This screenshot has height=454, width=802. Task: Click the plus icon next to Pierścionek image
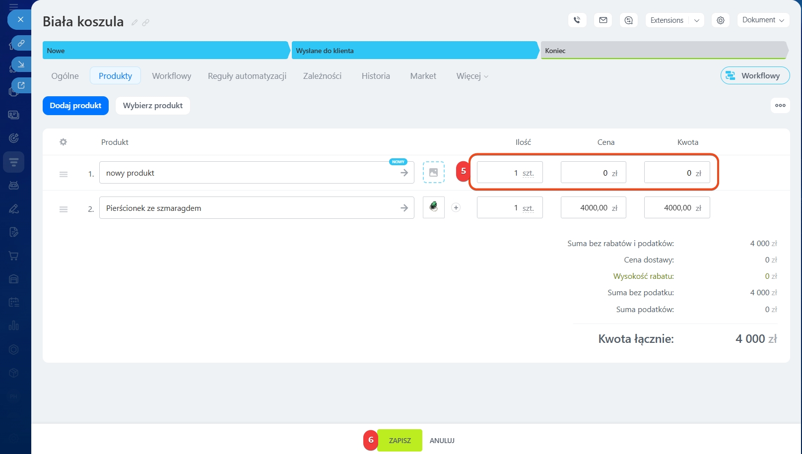(456, 208)
